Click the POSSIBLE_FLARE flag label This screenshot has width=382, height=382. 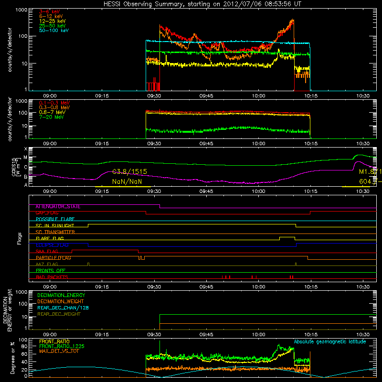pyautogui.click(x=55, y=219)
